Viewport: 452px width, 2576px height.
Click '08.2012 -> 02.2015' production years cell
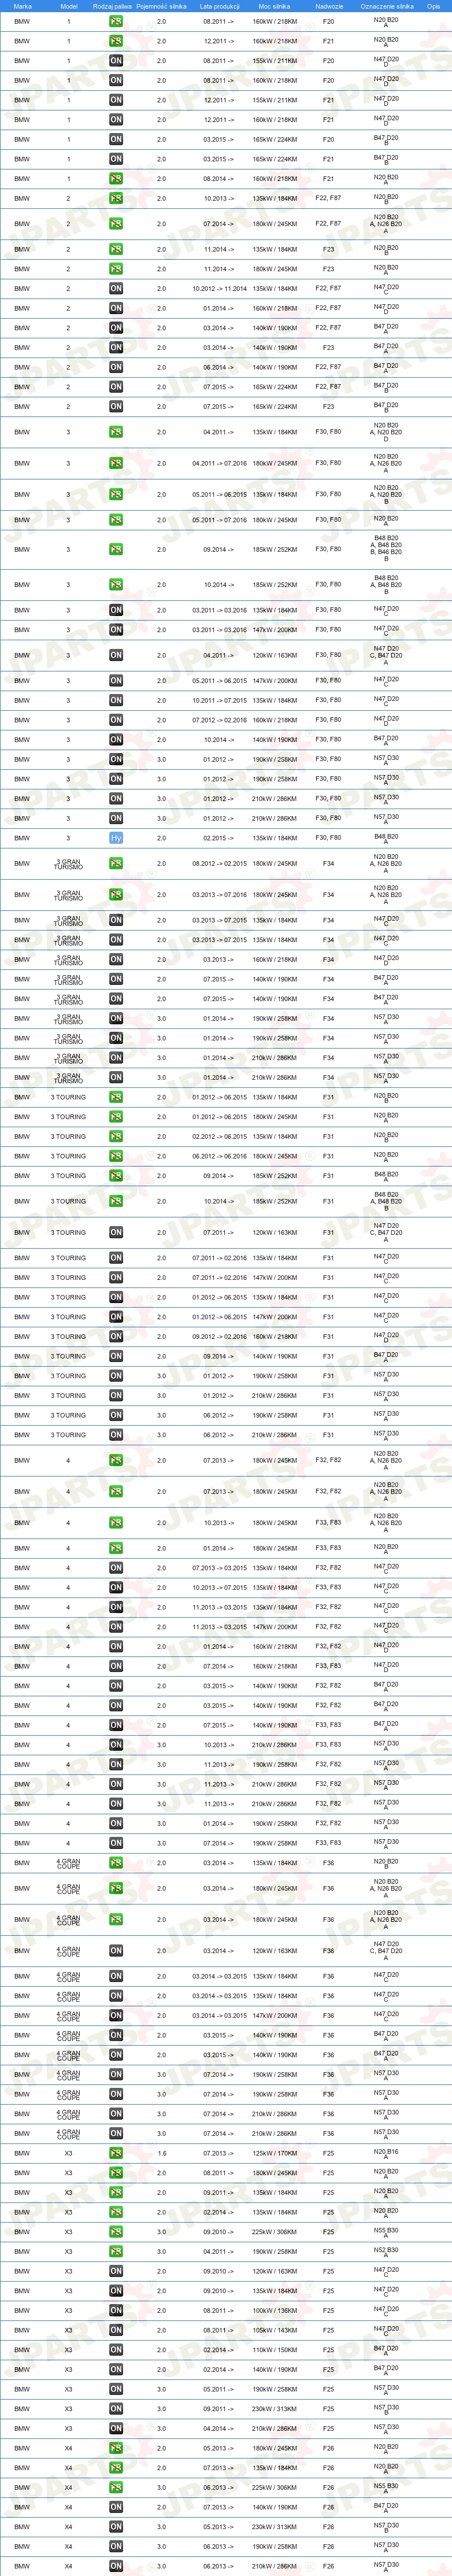[x=219, y=864]
